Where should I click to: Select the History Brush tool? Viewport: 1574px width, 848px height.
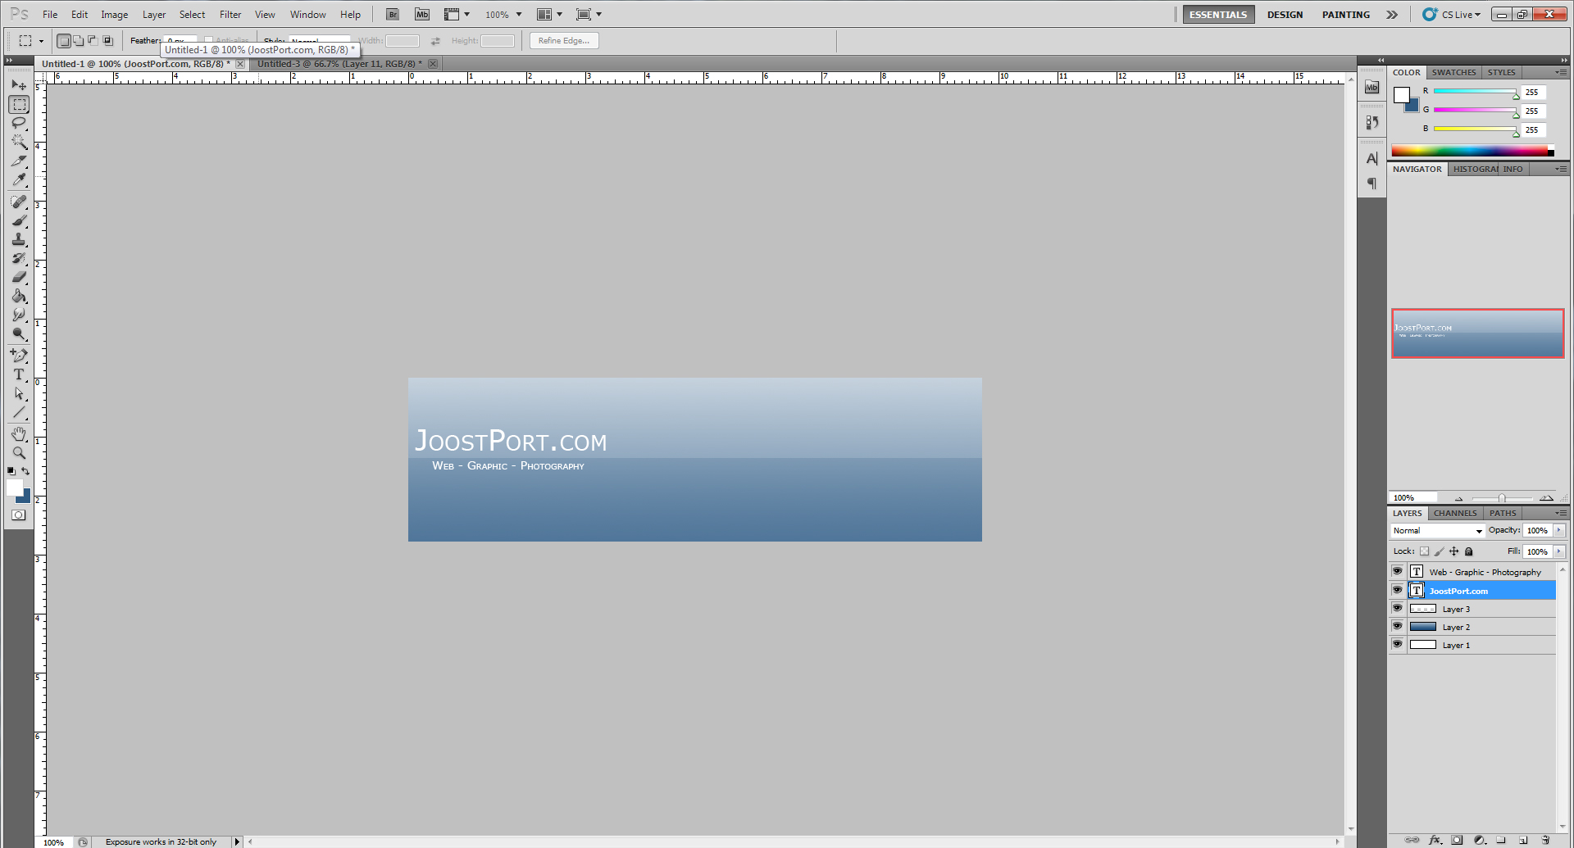[x=19, y=258]
